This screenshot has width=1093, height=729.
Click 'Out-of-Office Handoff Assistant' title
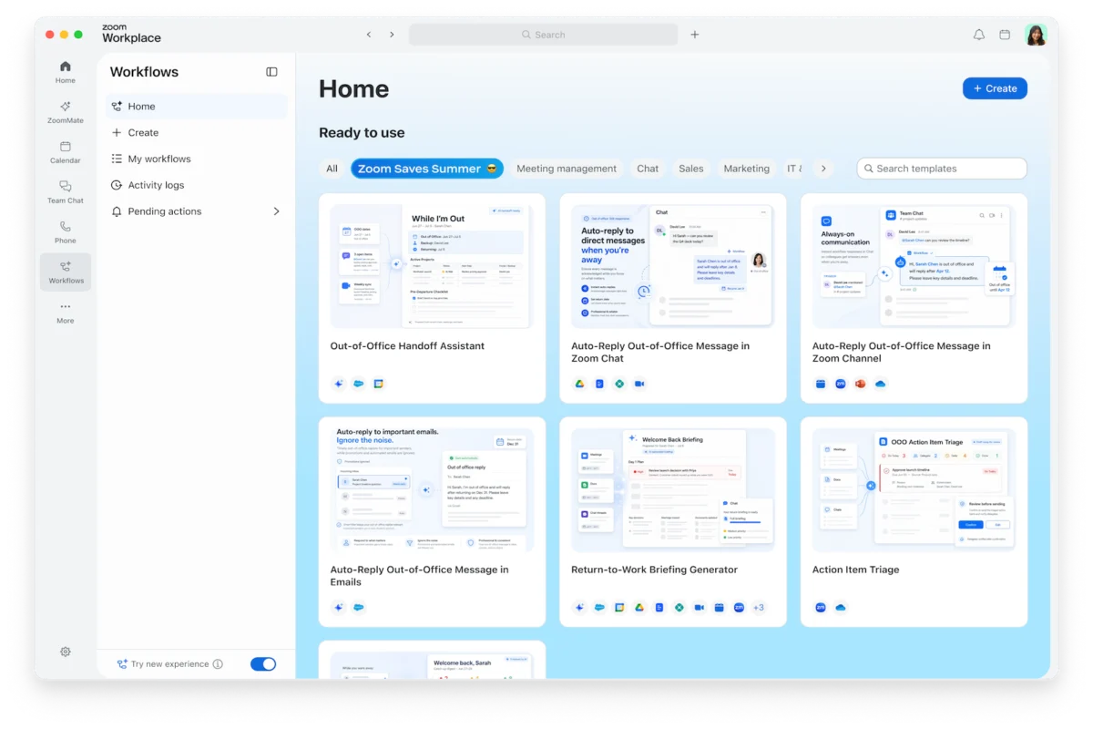point(407,346)
